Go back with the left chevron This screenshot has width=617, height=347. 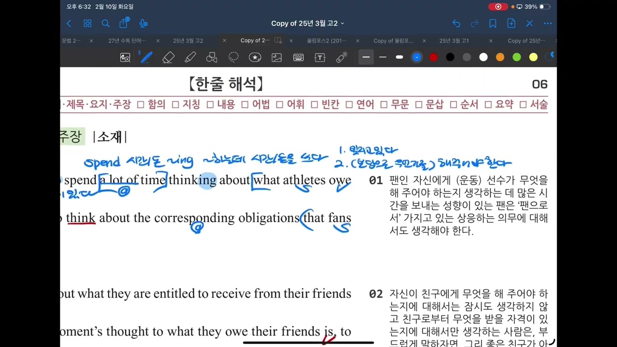click(x=69, y=23)
